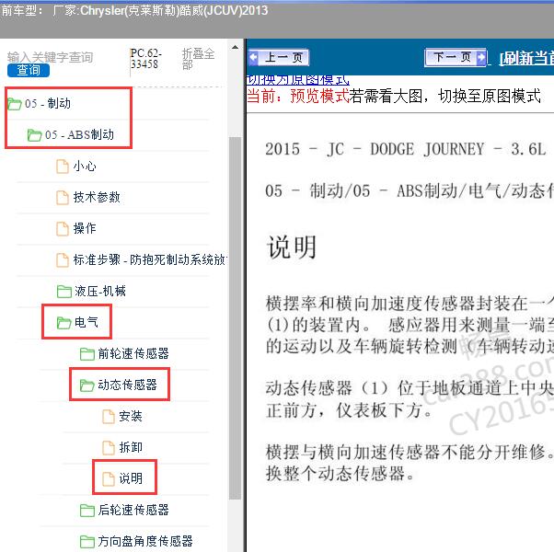This screenshot has height=552, width=554.
Task: Expand the 液压-机械 folder
Action: 100,291
